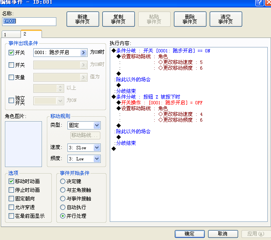This screenshot has width=271, height=240.
Task: Click the 复制事件页 button
Action: pyautogui.click(x=118, y=19)
